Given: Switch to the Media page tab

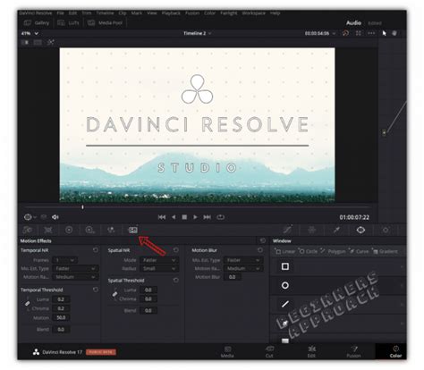Looking at the screenshot, I should click(x=227, y=351).
